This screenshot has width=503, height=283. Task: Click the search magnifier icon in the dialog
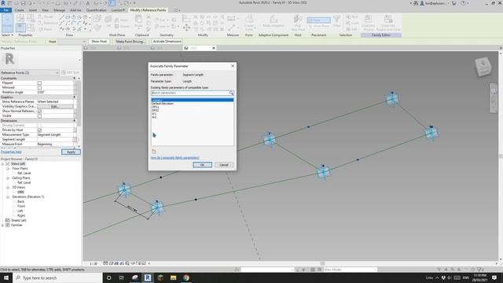point(231,93)
